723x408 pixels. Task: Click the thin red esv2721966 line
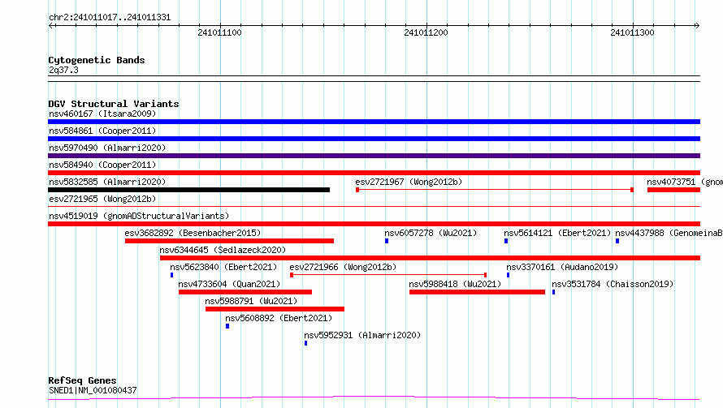point(388,275)
